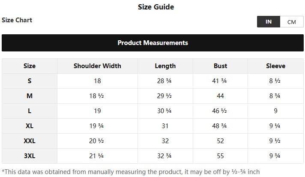Click the 3XL size row label
This screenshot has width=305, height=177.
(30, 156)
